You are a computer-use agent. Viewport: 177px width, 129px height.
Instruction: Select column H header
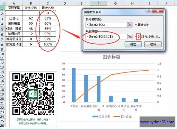[132, 3]
